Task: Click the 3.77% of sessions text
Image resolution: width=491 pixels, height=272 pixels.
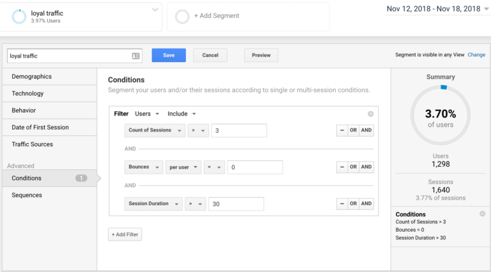Action: [x=440, y=198]
